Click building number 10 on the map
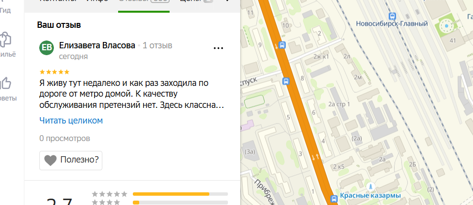The height and width of the screenshot is (205, 473). (x=285, y=25)
